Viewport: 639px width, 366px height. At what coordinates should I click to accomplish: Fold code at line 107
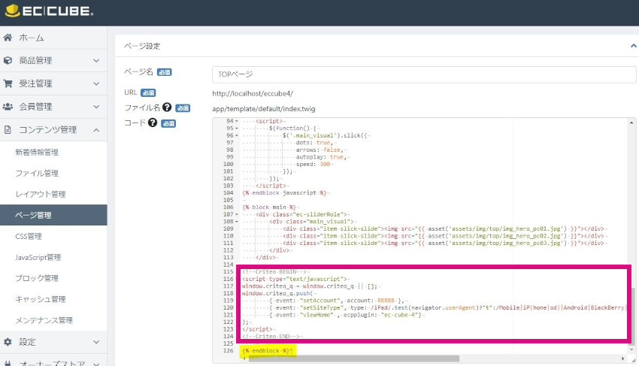[237, 214]
